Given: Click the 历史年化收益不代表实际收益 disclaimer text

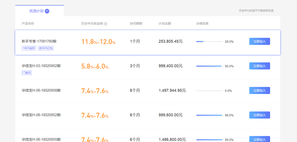Looking at the screenshot, I should (x=256, y=11).
